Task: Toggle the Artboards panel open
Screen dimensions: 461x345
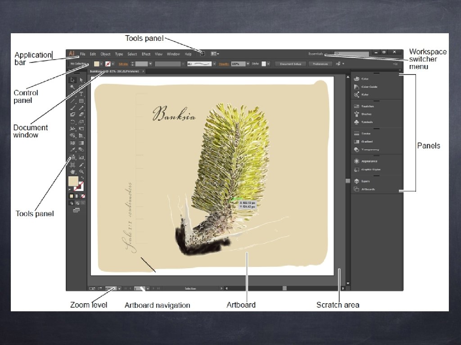Action: click(367, 189)
